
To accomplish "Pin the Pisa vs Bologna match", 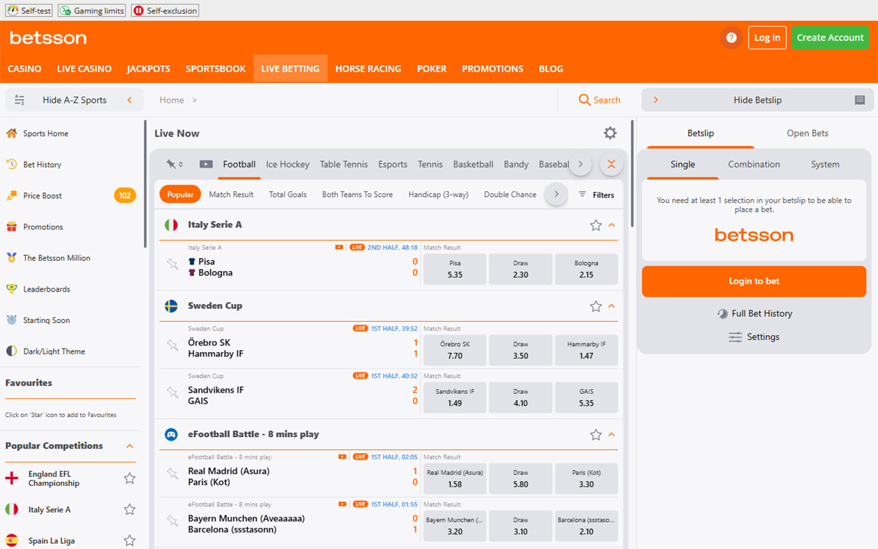I will click(x=172, y=264).
